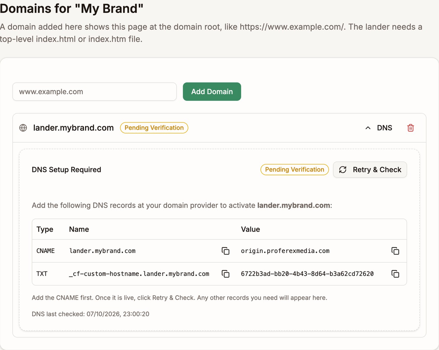Click the DNS Setup Required heading
Image resolution: width=439 pixels, height=350 pixels.
(x=67, y=170)
